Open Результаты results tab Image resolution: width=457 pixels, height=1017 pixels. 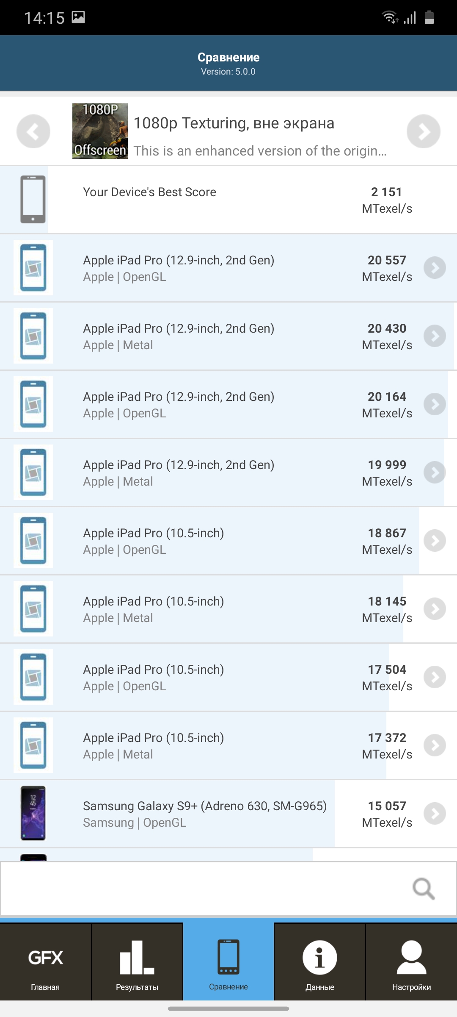click(x=137, y=962)
